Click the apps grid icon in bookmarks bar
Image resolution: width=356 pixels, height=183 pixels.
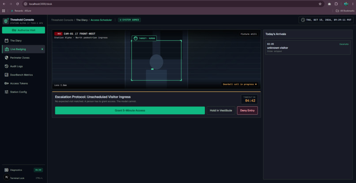[4, 11]
